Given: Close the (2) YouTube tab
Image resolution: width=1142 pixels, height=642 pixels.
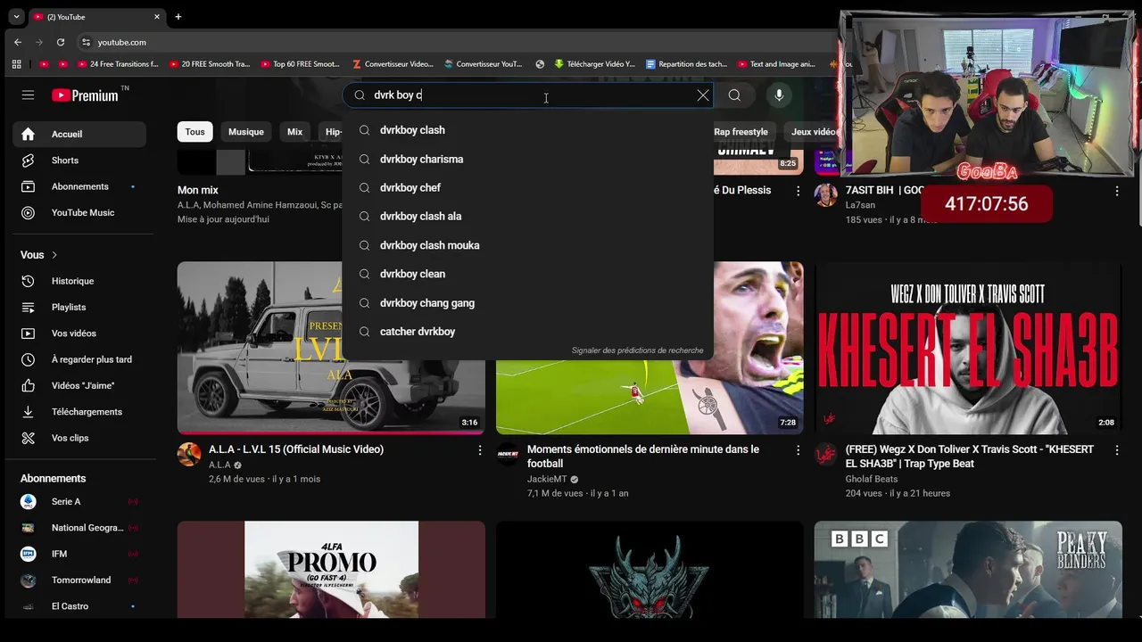Looking at the screenshot, I should (158, 16).
